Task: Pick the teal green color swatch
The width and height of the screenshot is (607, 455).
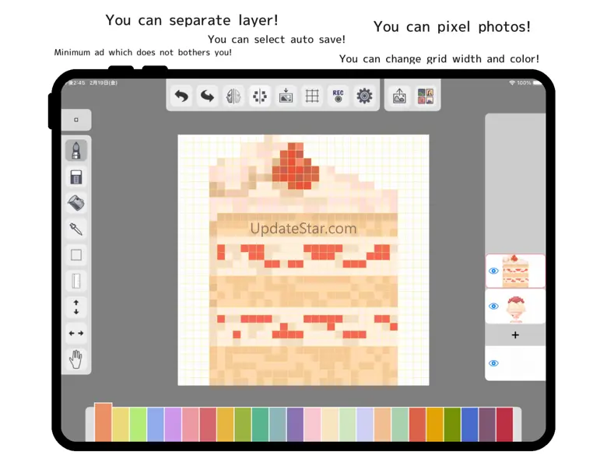Action: pyautogui.click(x=261, y=425)
